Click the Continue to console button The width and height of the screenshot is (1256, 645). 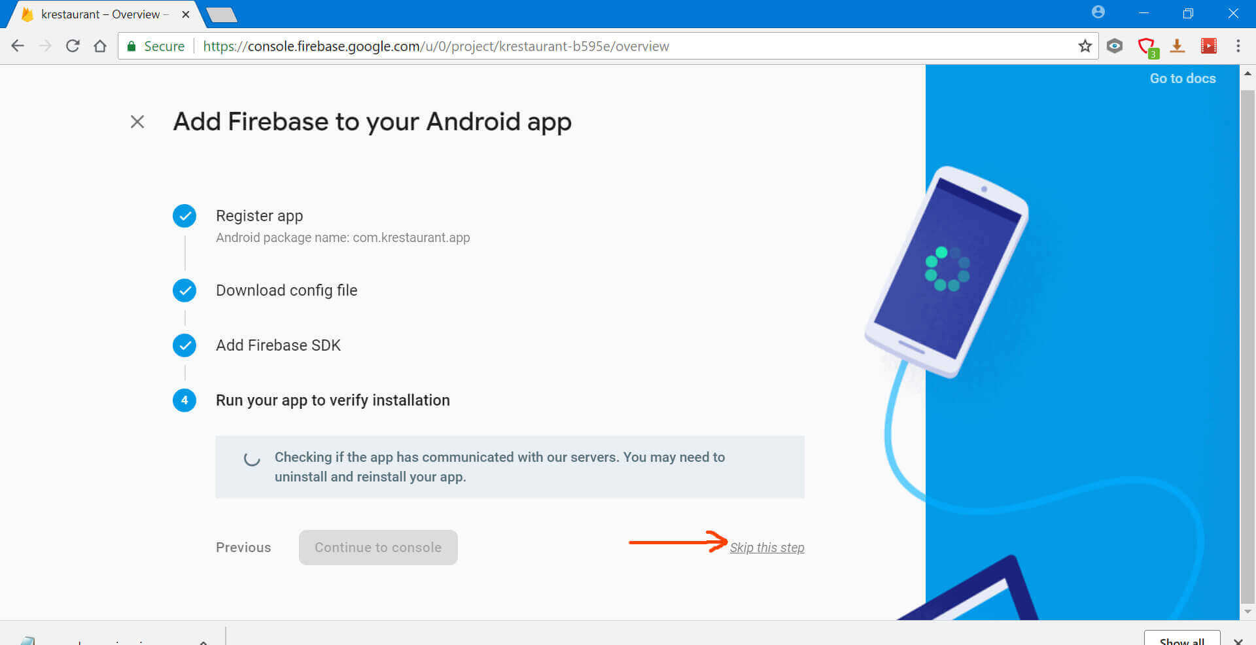[378, 548]
